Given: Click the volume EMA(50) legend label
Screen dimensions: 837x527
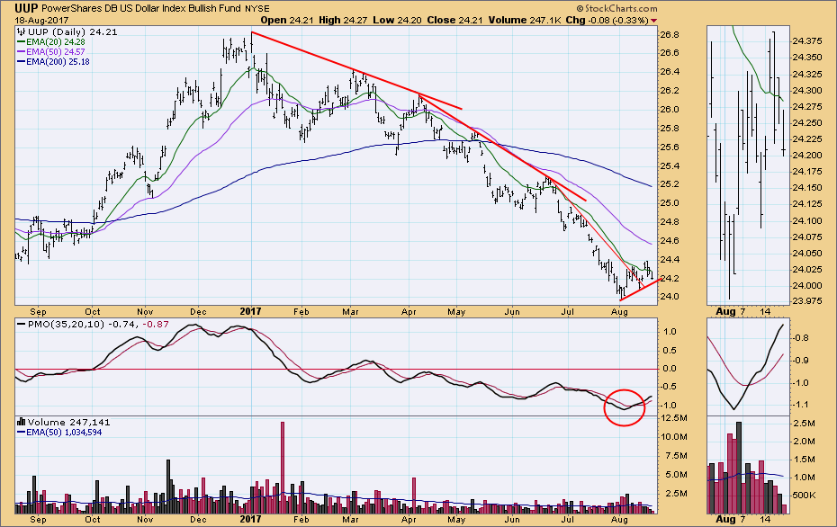Looking at the screenshot, I should (x=65, y=431).
